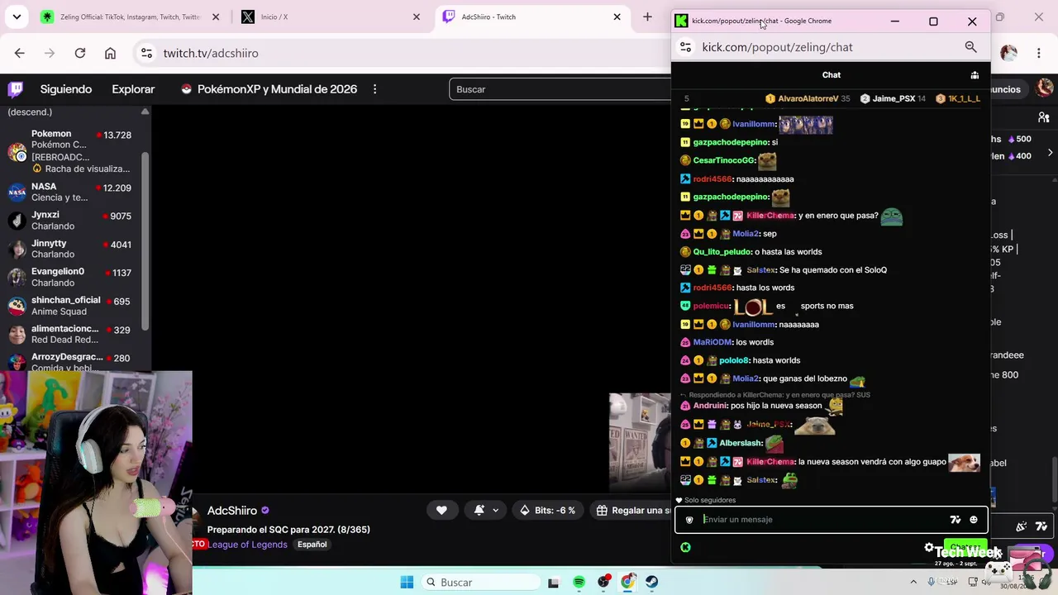1058x595 pixels.
Task: Open the emoji picker in Kick chat
Action: click(x=973, y=520)
